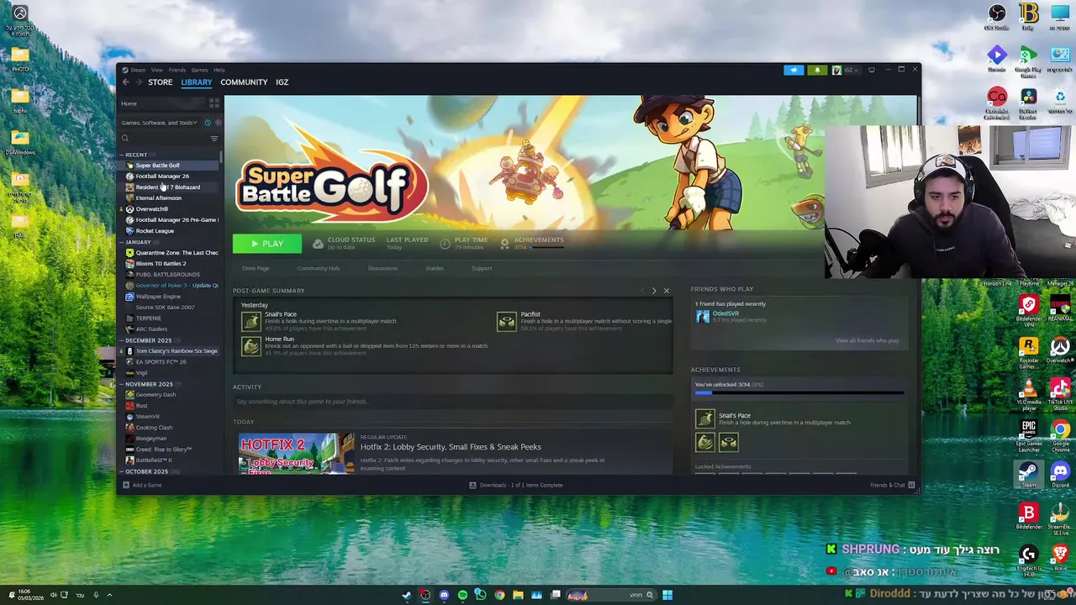The height and width of the screenshot is (605, 1076).
Task: Click the library Home button
Action: pos(161,103)
